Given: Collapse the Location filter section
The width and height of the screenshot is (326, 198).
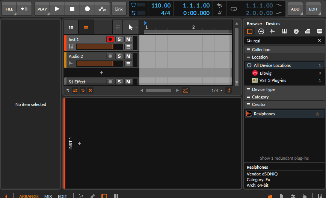Looking at the screenshot, I should (284, 57).
